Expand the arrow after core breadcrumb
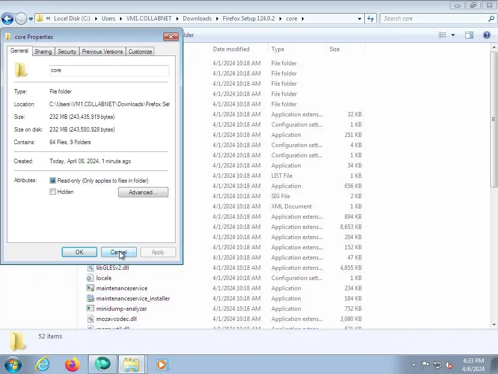The width and height of the screenshot is (498, 374). [302, 19]
